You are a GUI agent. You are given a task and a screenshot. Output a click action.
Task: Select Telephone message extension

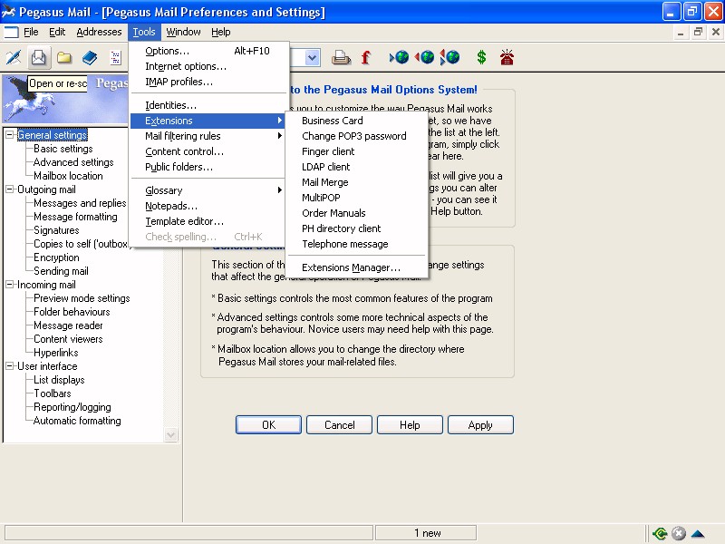pyautogui.click(x=356, y=244)
